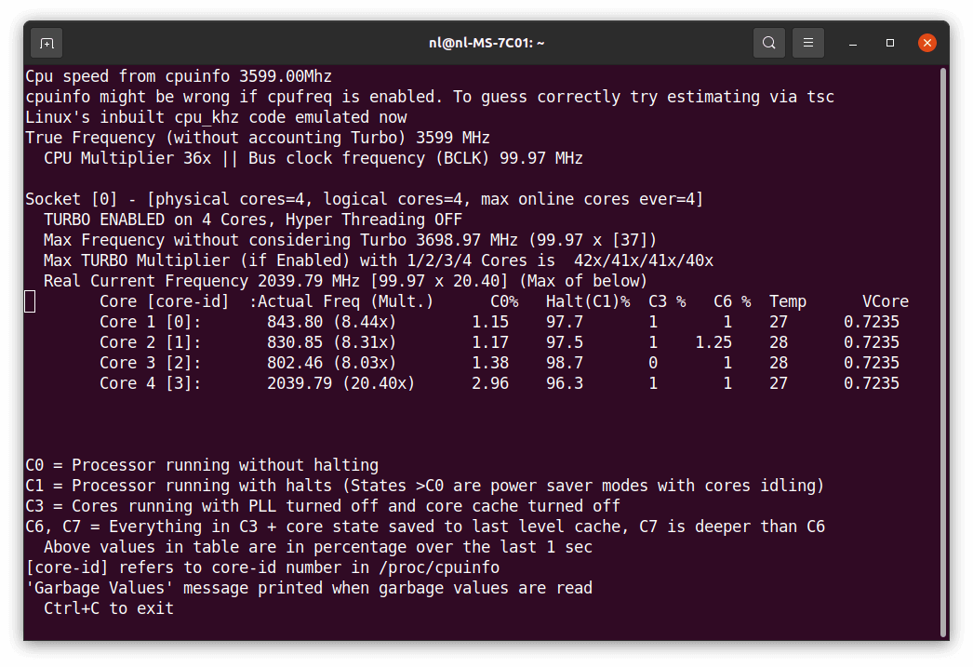Click the 'Real Current Frequency 2039.79 MHz' line
This screenshot has width=973, height=667.
click(345, 281)
